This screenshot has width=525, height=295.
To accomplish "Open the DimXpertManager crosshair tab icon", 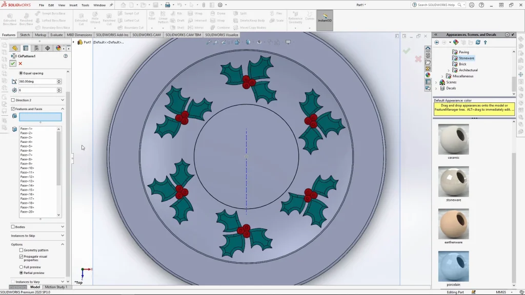I will coord(47,48).
